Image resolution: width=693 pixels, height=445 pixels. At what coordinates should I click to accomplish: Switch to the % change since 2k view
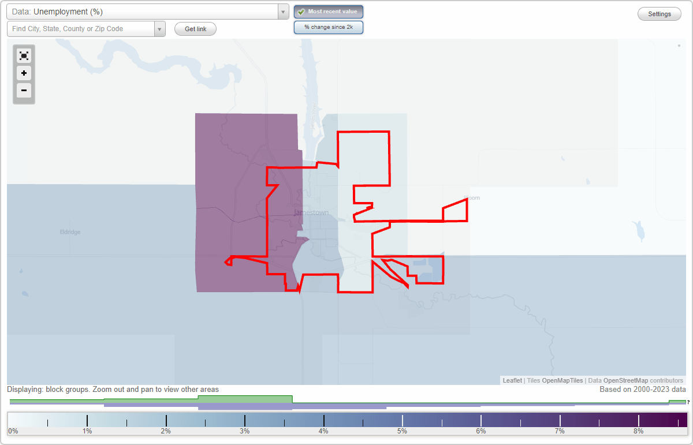(x=328, y=27)
